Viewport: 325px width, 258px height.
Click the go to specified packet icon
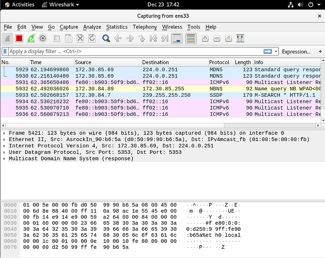click(x=142, y=38)
